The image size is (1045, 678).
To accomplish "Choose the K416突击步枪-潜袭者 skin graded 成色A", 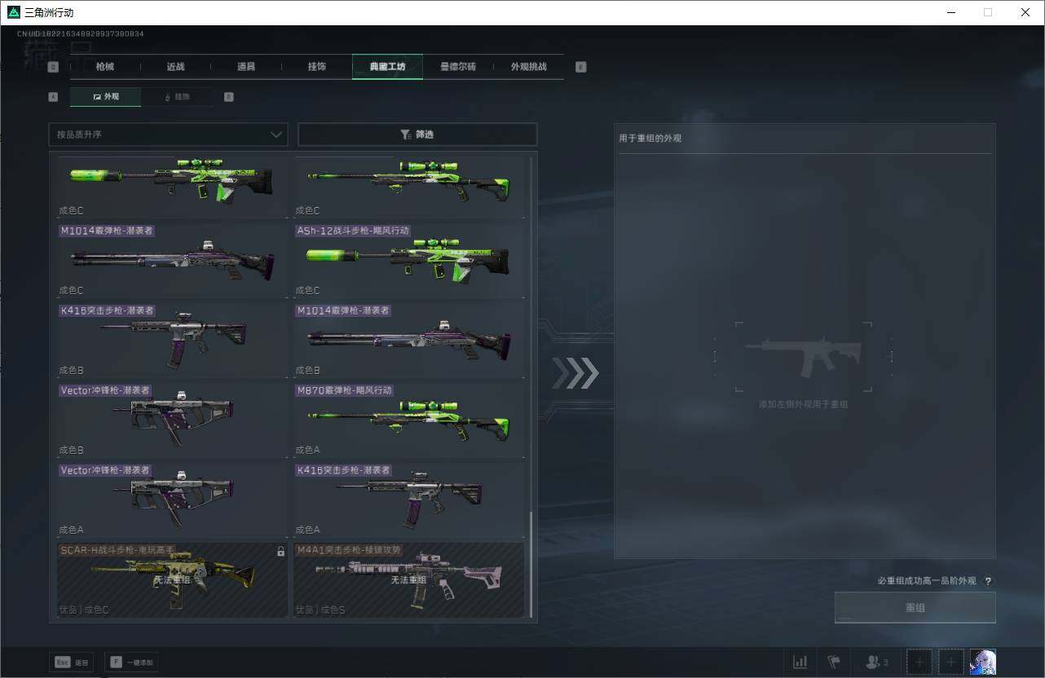I will [409, 500].
